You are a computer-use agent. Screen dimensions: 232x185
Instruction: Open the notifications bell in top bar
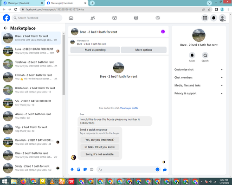pyautogui.click(x=213, y=18)
